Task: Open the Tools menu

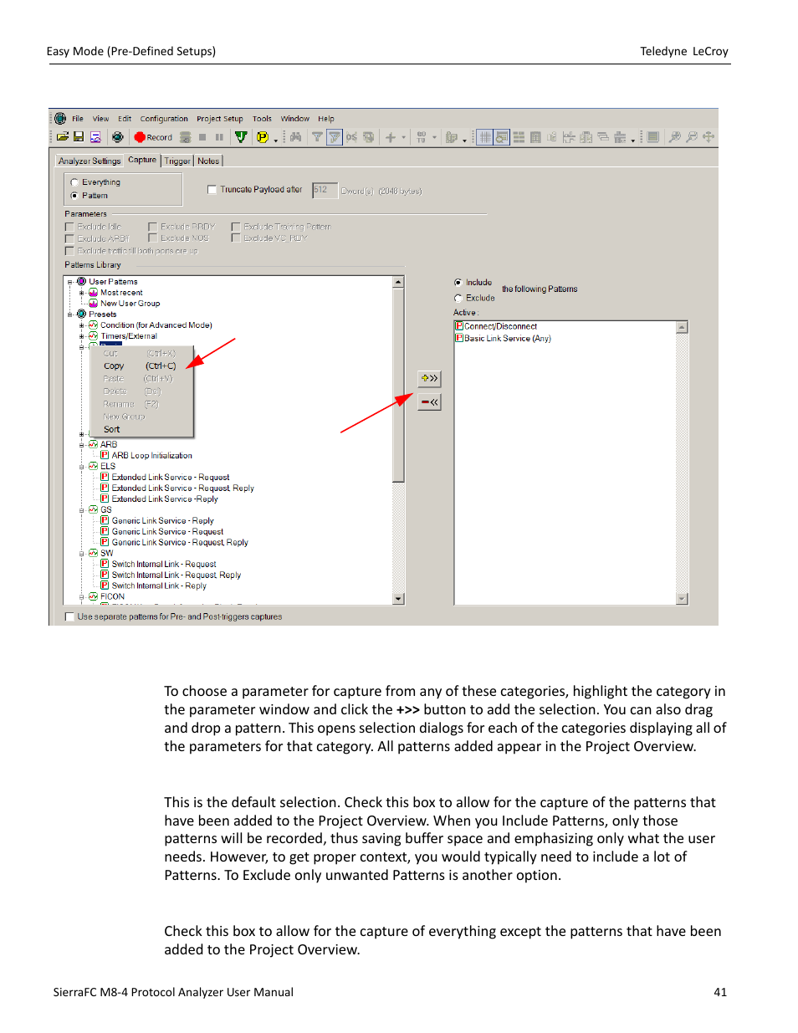Action: coord(262,119)
